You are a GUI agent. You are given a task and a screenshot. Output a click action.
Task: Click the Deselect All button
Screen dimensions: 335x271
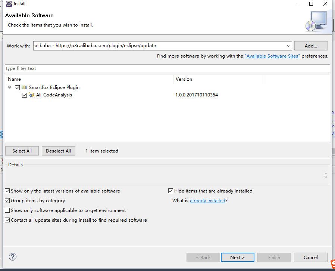tap(58, 151)
